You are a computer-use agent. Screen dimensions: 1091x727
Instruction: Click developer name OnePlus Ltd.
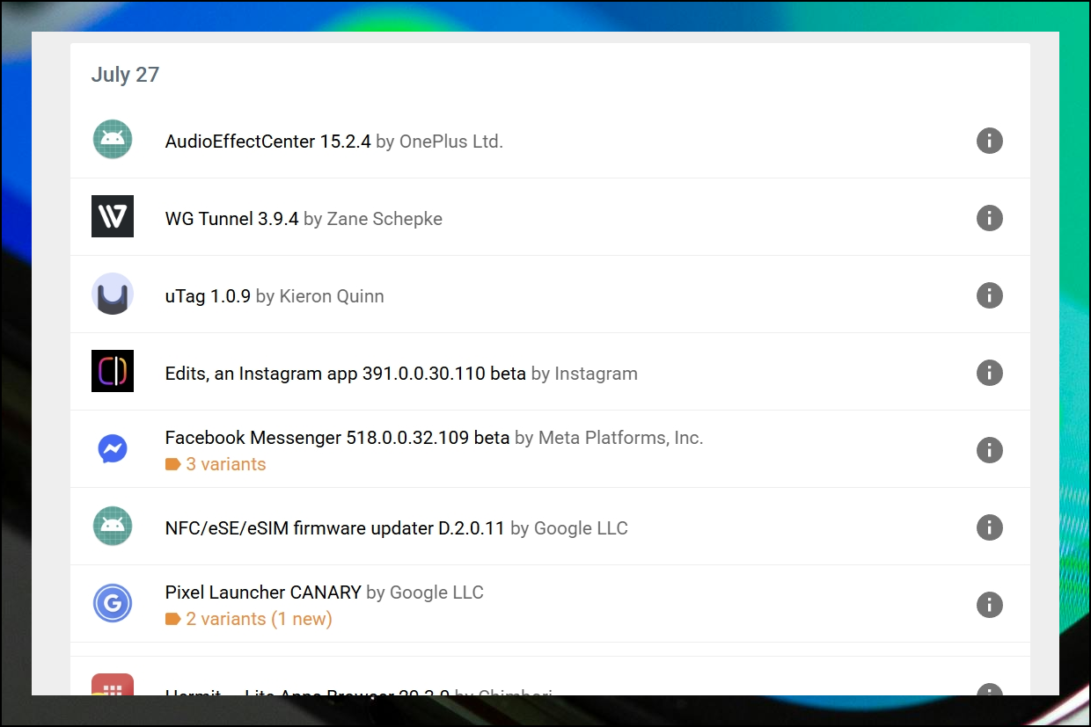[x=451, y=141]
